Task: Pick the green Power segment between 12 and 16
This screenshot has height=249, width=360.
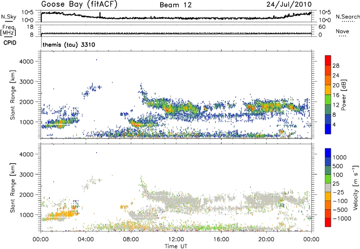Action: click(328, 99)
